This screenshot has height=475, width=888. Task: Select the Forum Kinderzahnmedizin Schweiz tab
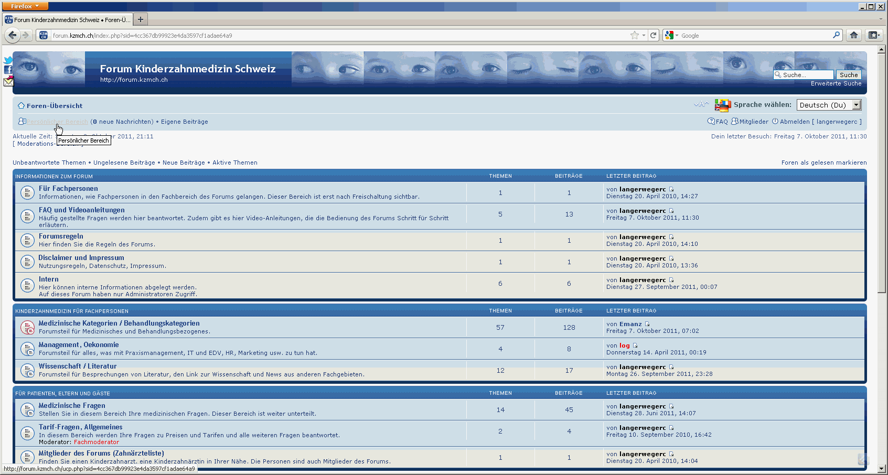68,19
